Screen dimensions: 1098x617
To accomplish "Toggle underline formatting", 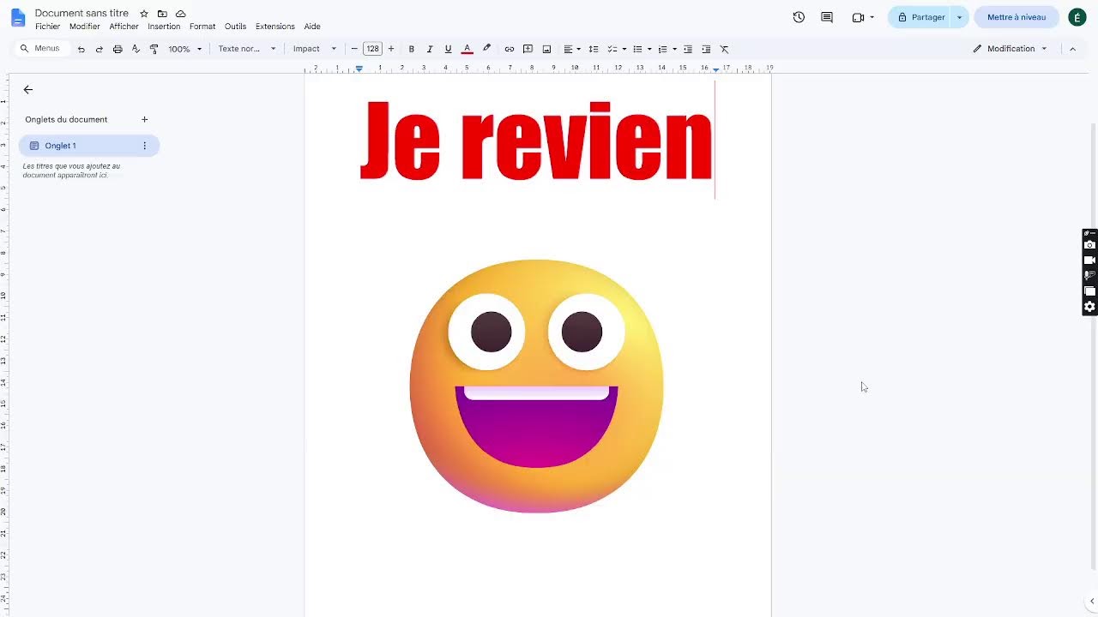I will pos(448,49).
